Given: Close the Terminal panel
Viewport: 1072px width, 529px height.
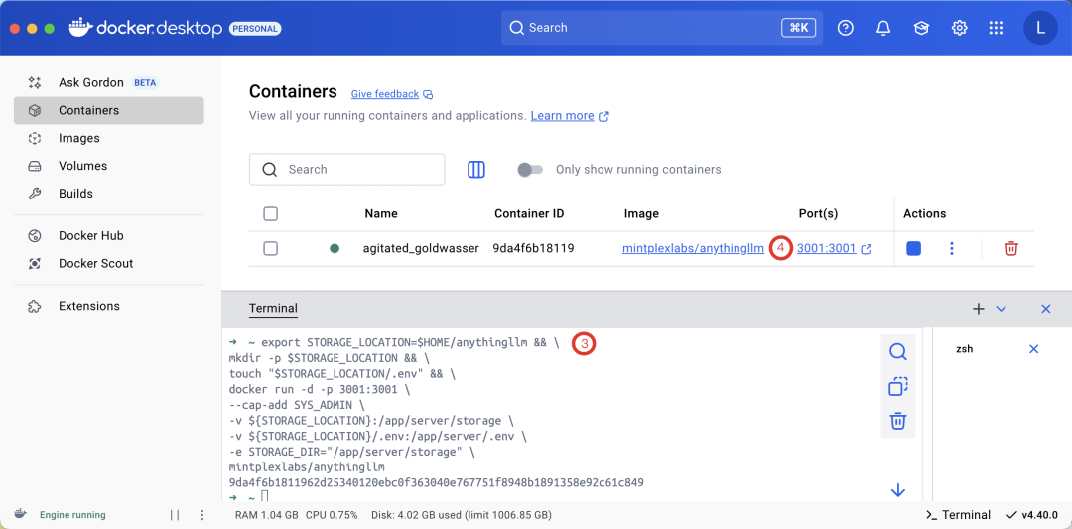Looking at the screenshot, I should [x=1045, y=309].
